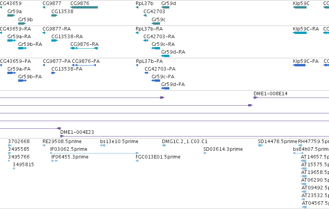Click the CG42703-RA label
Screen dimensions: 329x209
[159, 36]
